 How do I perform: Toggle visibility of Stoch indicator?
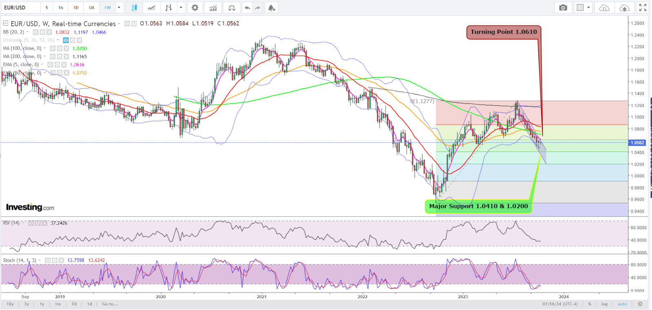click(47, 260)
